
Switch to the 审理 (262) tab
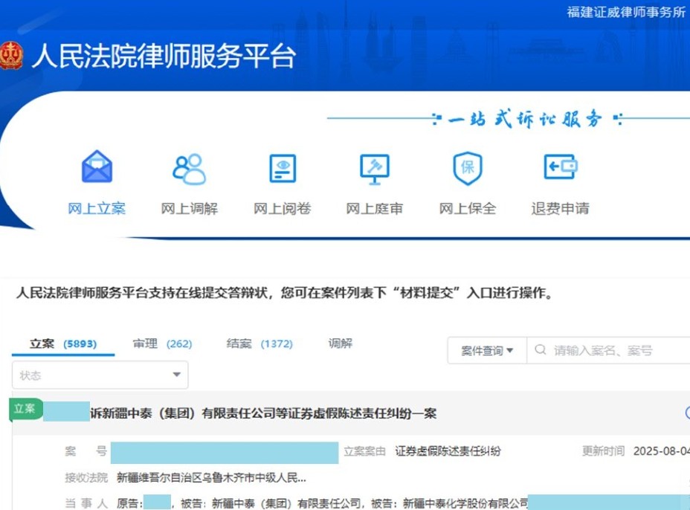(162, 343)
